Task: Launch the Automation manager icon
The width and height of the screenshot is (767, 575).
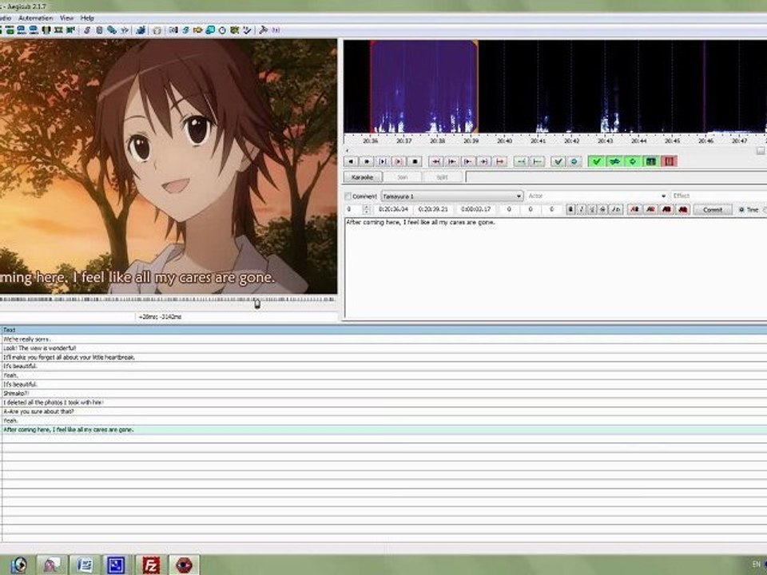Action: pos(141,30)
